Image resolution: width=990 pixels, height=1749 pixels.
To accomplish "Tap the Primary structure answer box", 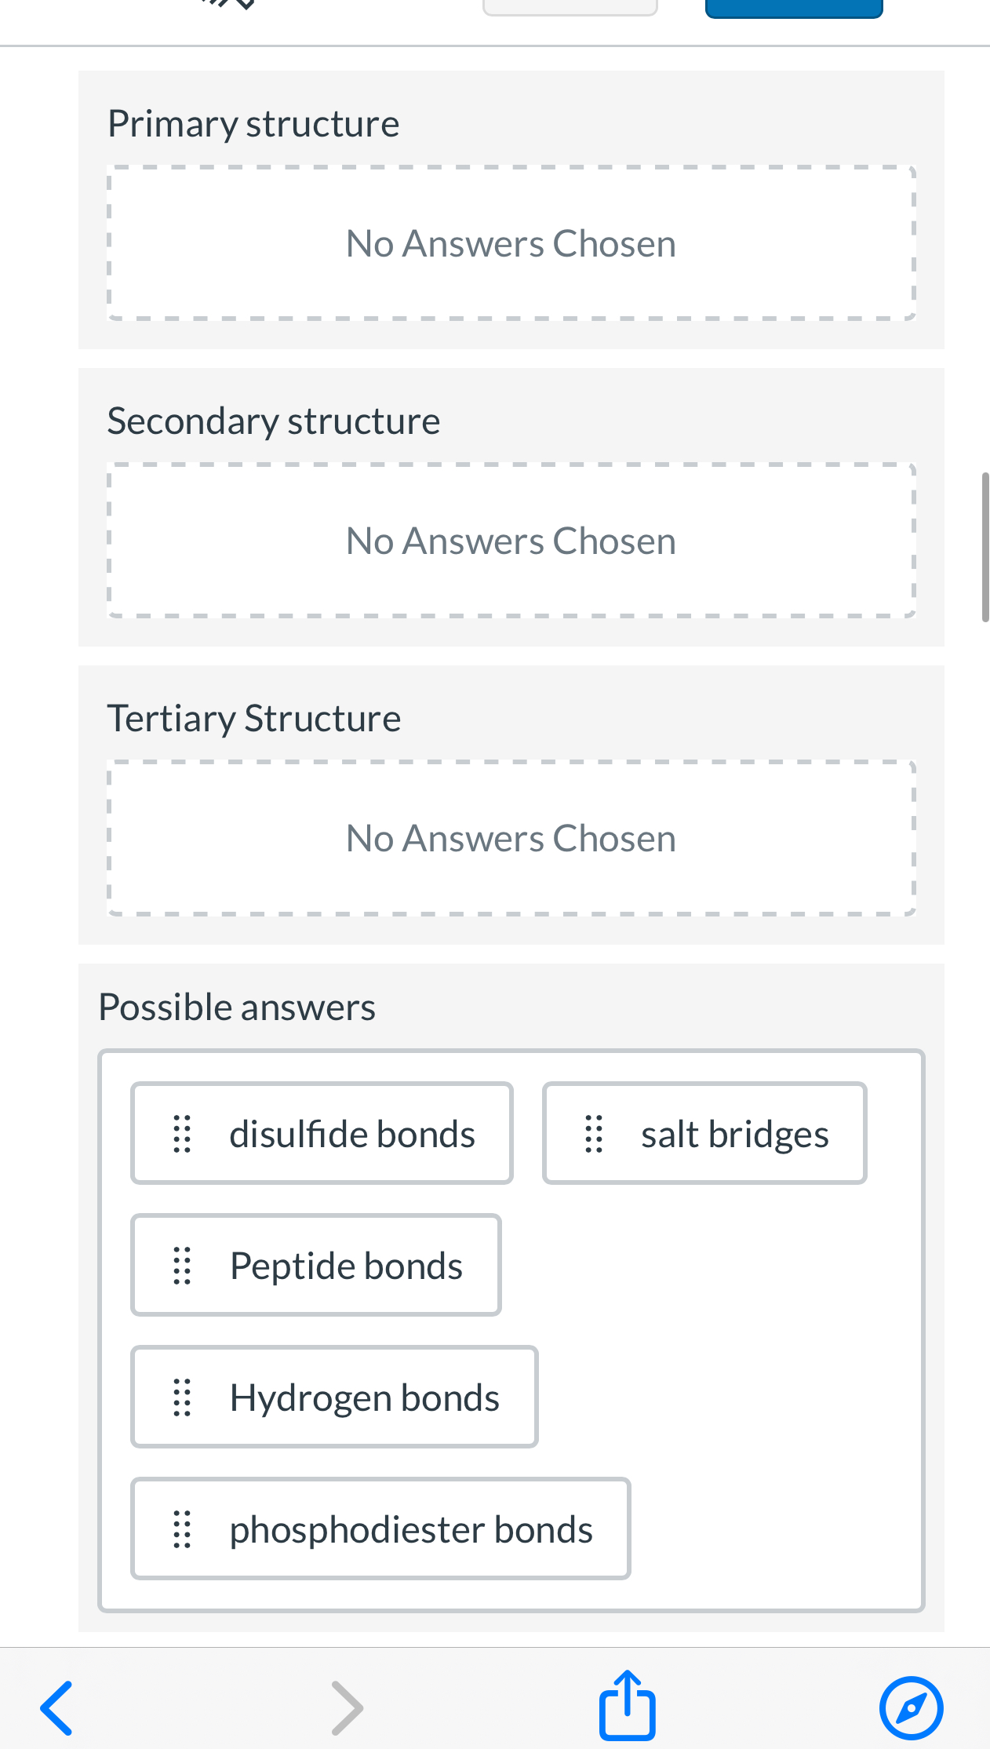I will tap(511, 242).
